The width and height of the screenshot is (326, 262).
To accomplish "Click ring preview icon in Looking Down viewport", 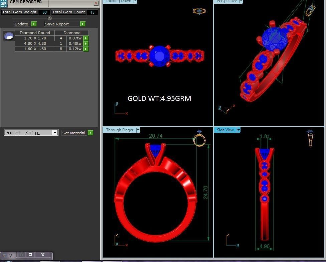I will [199, 11].
